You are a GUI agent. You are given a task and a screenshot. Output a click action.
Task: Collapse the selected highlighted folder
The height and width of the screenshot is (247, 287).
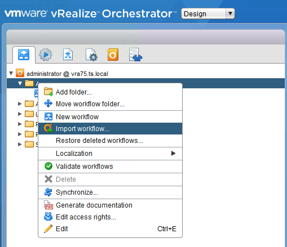click(20, 83)
